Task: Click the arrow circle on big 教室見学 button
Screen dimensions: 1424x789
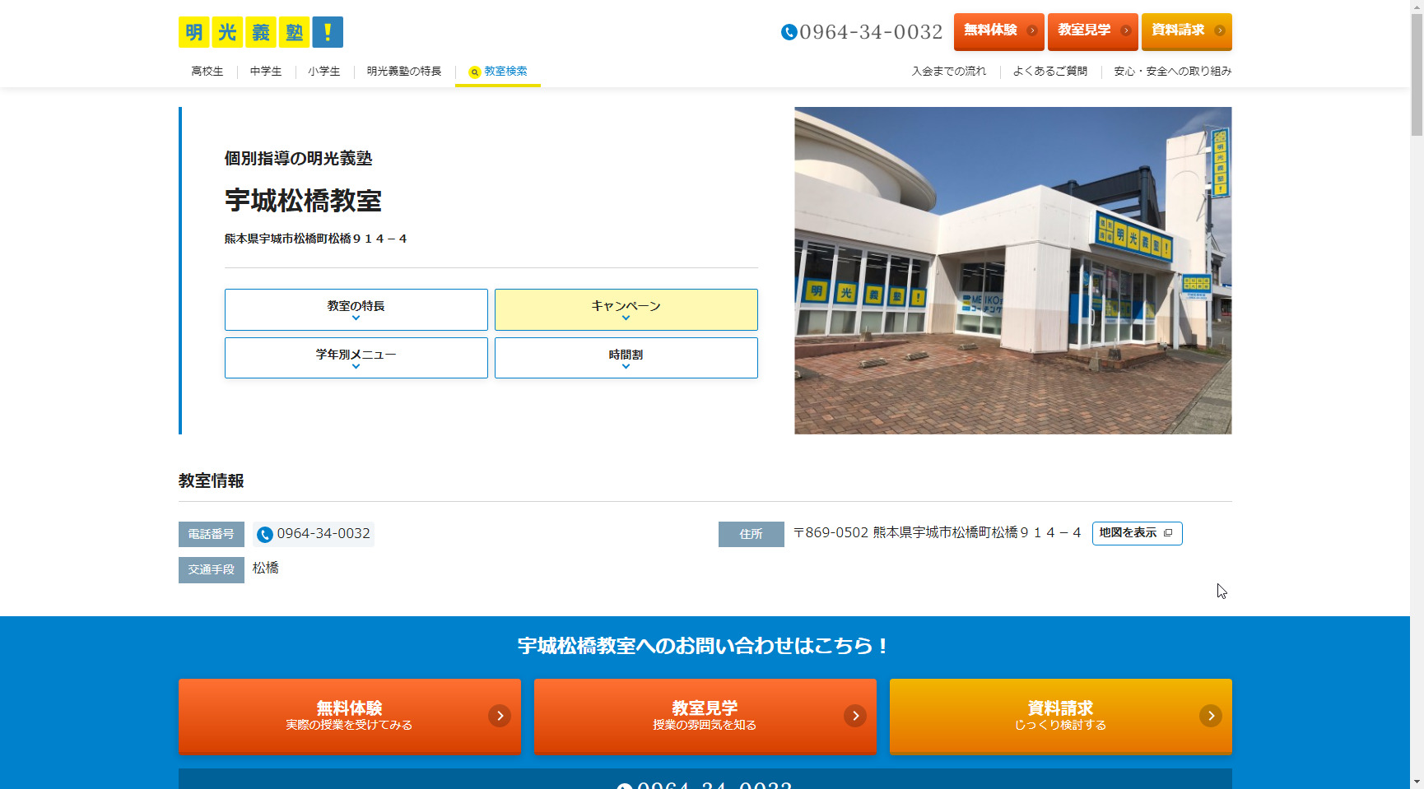Action: point(855,716)
